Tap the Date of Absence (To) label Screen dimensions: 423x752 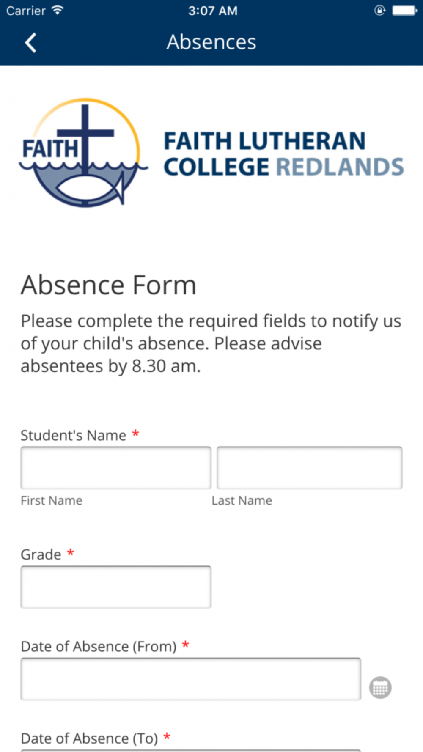click(x=89, y=738)
